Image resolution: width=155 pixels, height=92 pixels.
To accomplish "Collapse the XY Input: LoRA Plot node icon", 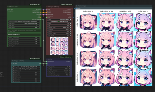I will pos(12,61).
